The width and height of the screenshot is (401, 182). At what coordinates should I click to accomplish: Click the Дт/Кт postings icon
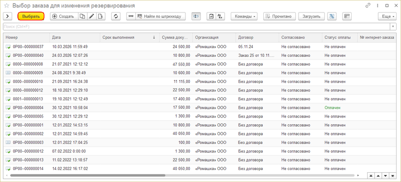tap(220, 16)
